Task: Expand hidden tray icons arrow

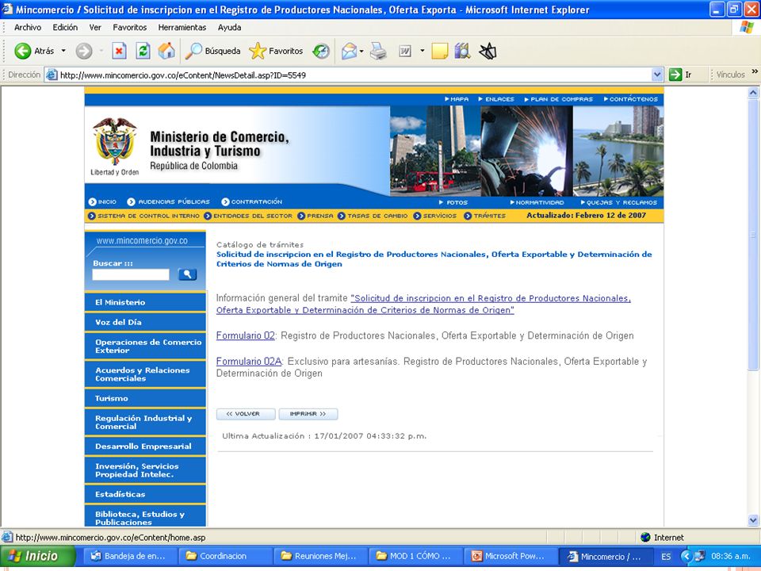Action: point(686,557)
